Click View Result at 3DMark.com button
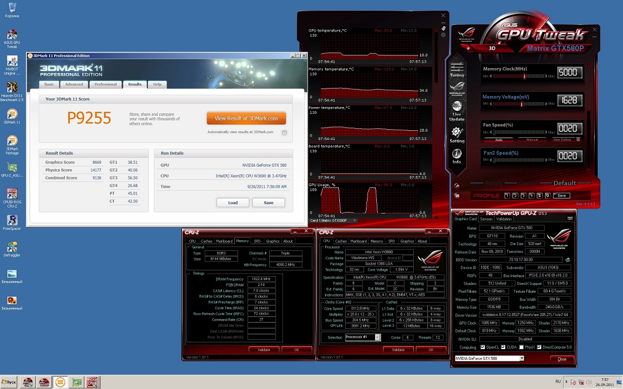The height and width of the screenshot is (389, 623). tap(246, 118)
